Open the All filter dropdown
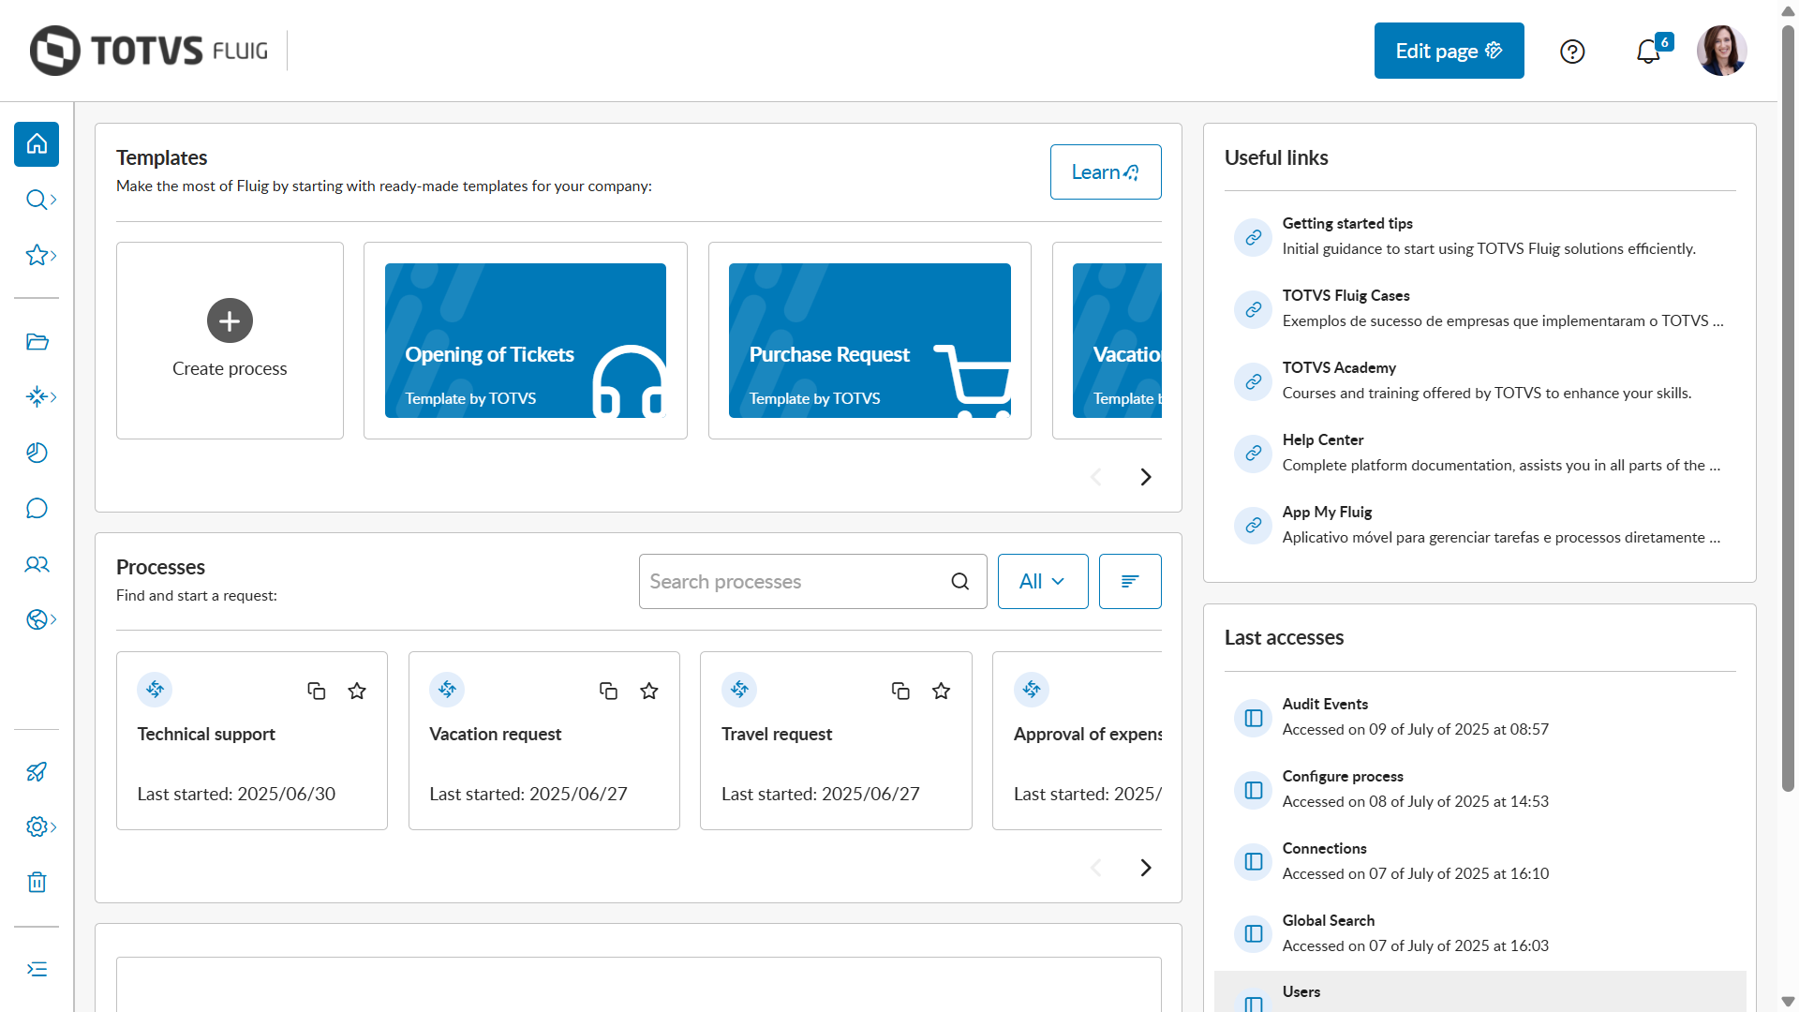1799x1012 pixels. [x=1042, y=582]
